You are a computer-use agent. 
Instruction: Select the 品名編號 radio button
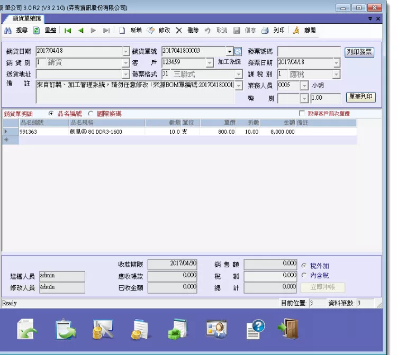pyautogui.click(x=51, y=114)
